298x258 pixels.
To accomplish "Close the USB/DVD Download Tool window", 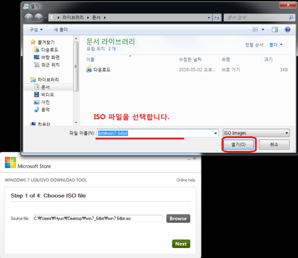I will (194, 158).
